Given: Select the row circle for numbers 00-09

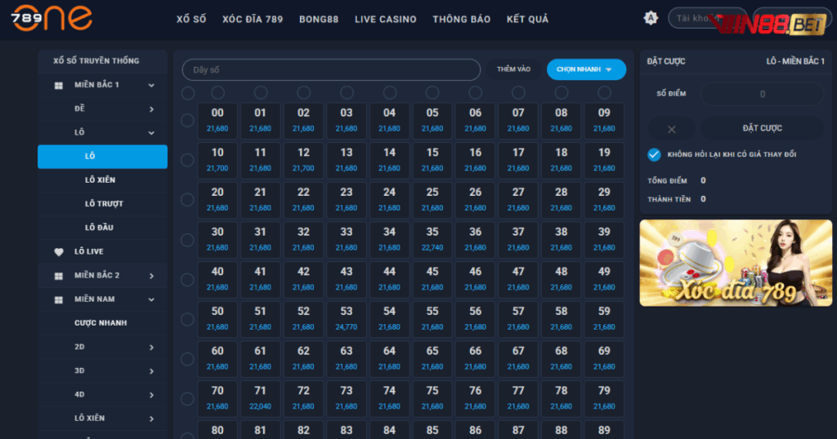Looking at the screenshot, I should [187, 121].
